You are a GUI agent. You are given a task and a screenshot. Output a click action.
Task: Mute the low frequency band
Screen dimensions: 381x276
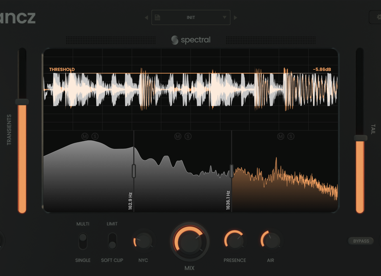[85, 136]
